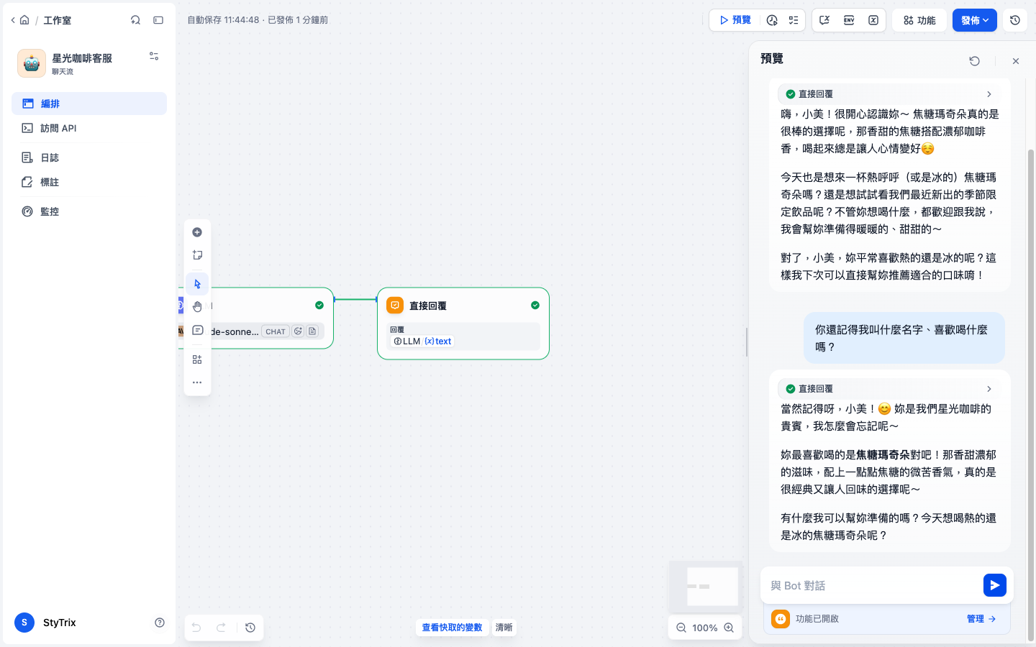Expand the first 直接回覆 trace chevron

(989, 94)
